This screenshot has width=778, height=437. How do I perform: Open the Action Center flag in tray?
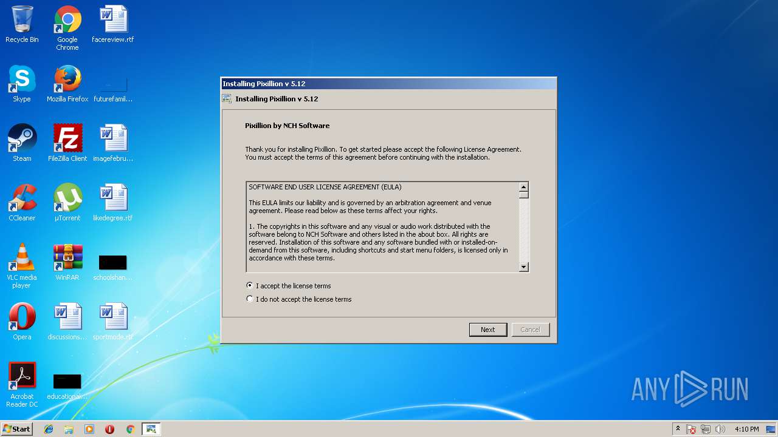tap(691, 429)
